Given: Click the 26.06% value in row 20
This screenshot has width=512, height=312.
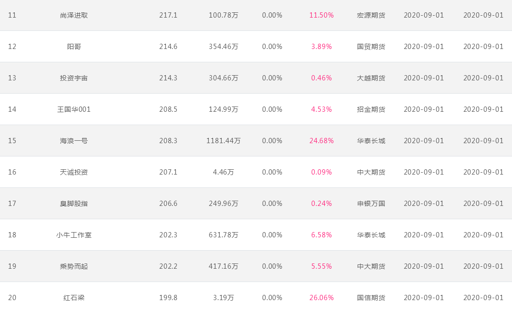Looking at the screenshot, I should point(321,298).
